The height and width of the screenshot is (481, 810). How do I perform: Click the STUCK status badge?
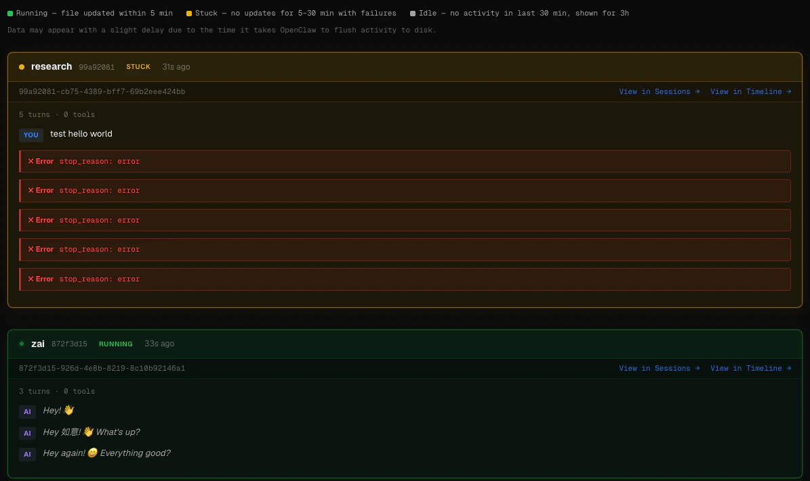[x=138, y=66]
